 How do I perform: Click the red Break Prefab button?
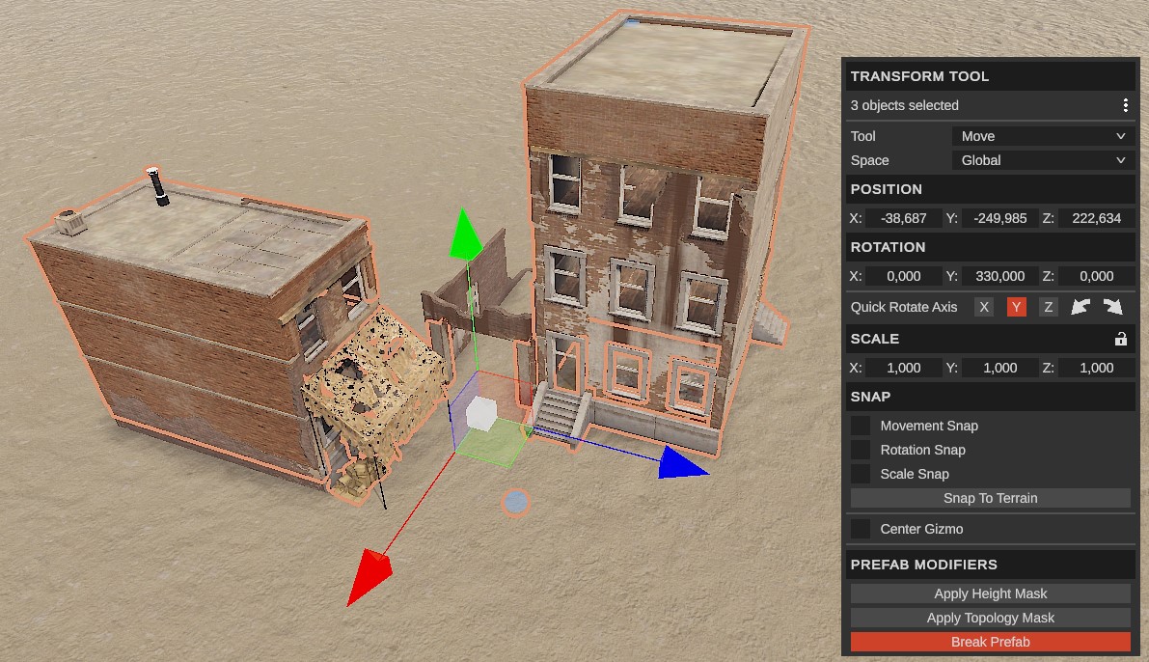tap(990, 642)
